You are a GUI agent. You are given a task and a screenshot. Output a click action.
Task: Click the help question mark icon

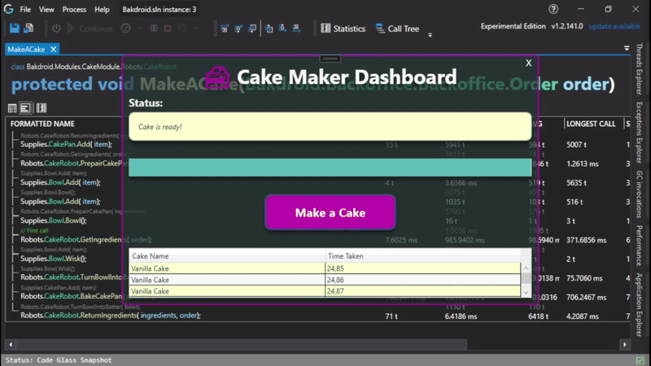tap(553, 9)
